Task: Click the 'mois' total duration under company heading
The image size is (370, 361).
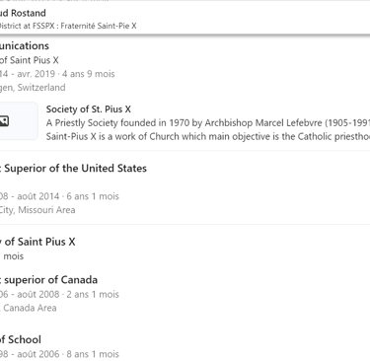Action: click(x=12, y=256)
